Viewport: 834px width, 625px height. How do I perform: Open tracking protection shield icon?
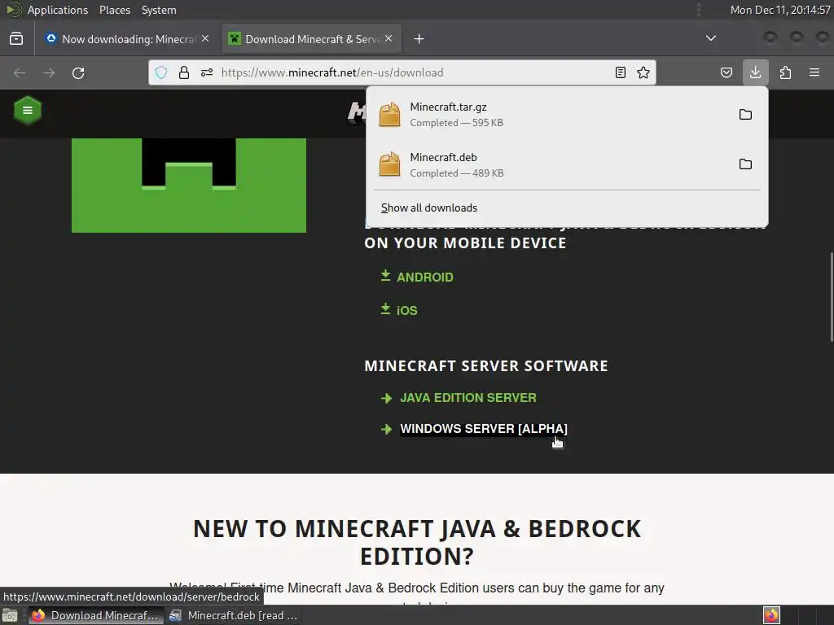coord(161,72)
